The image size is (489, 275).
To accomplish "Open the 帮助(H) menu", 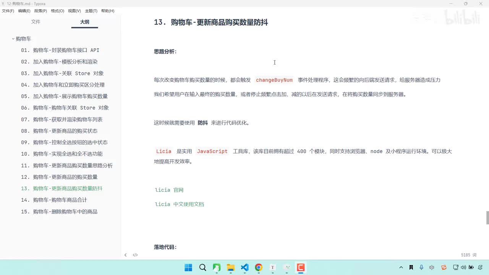I will click(x=108, y=11).
